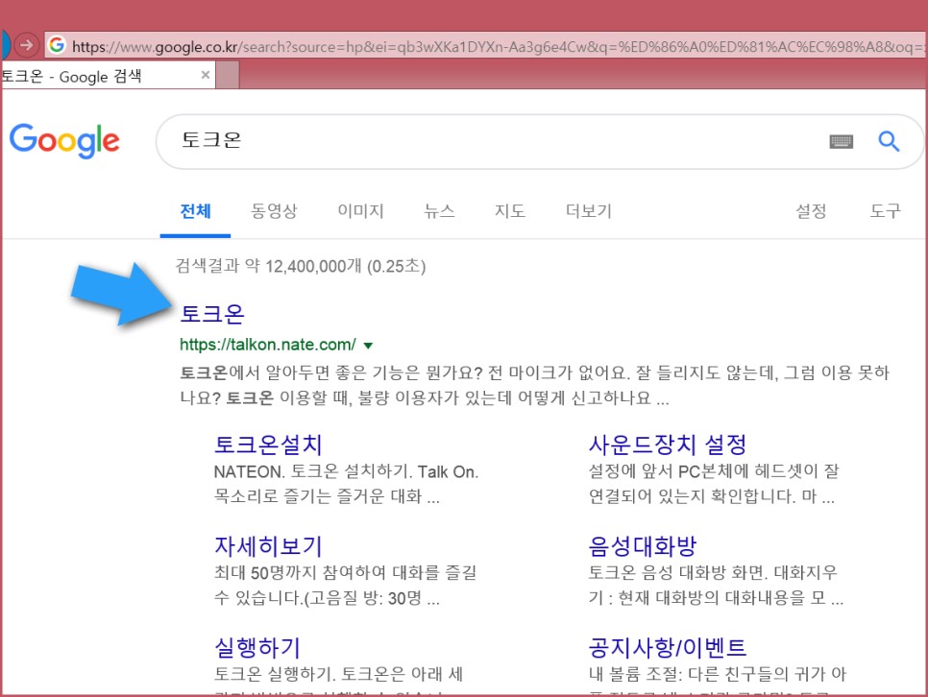The image size is (928, 697).
Task: Open the 설정 menu
Action: point(811,211)
